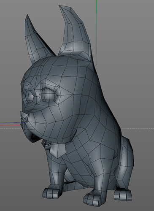This screenshot has width=154, height=211.
Task: Click the dog model's nose
Action: tap(24, 117)
